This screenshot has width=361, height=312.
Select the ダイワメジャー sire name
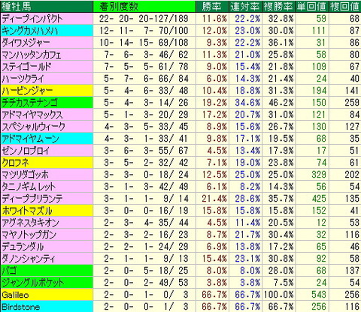click(x=26, y=43)
